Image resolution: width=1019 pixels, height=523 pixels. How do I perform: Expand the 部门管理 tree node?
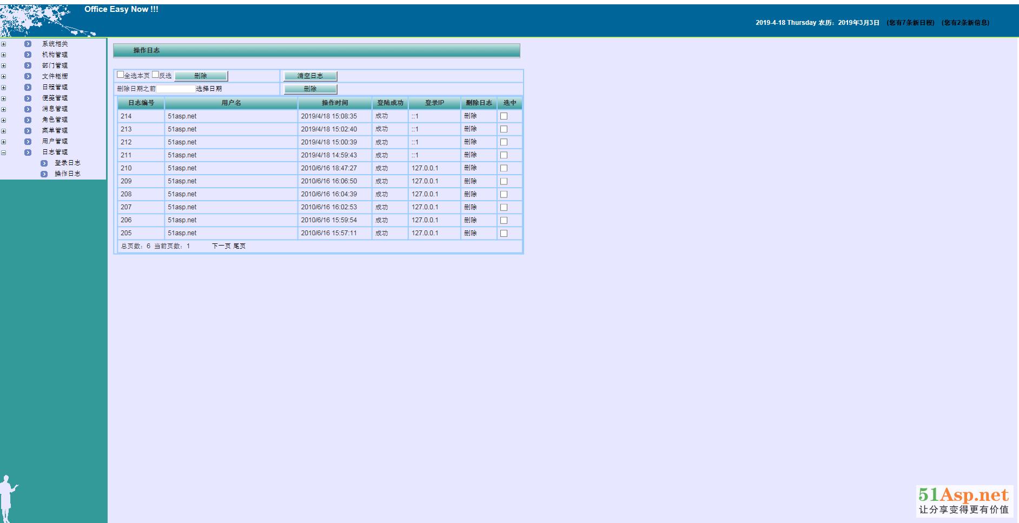(3, 66)
